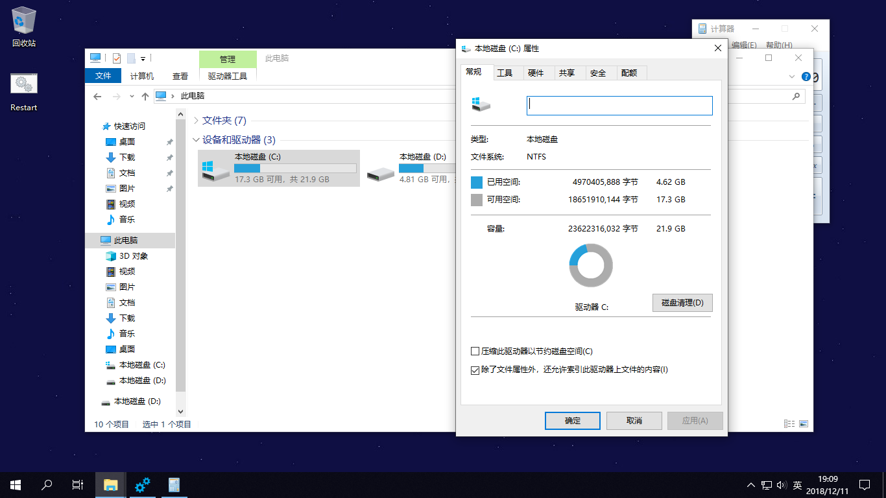
Task: Click the back navigation arrow in Explorer
Action: pyautogui.click(x=97, y=96)
